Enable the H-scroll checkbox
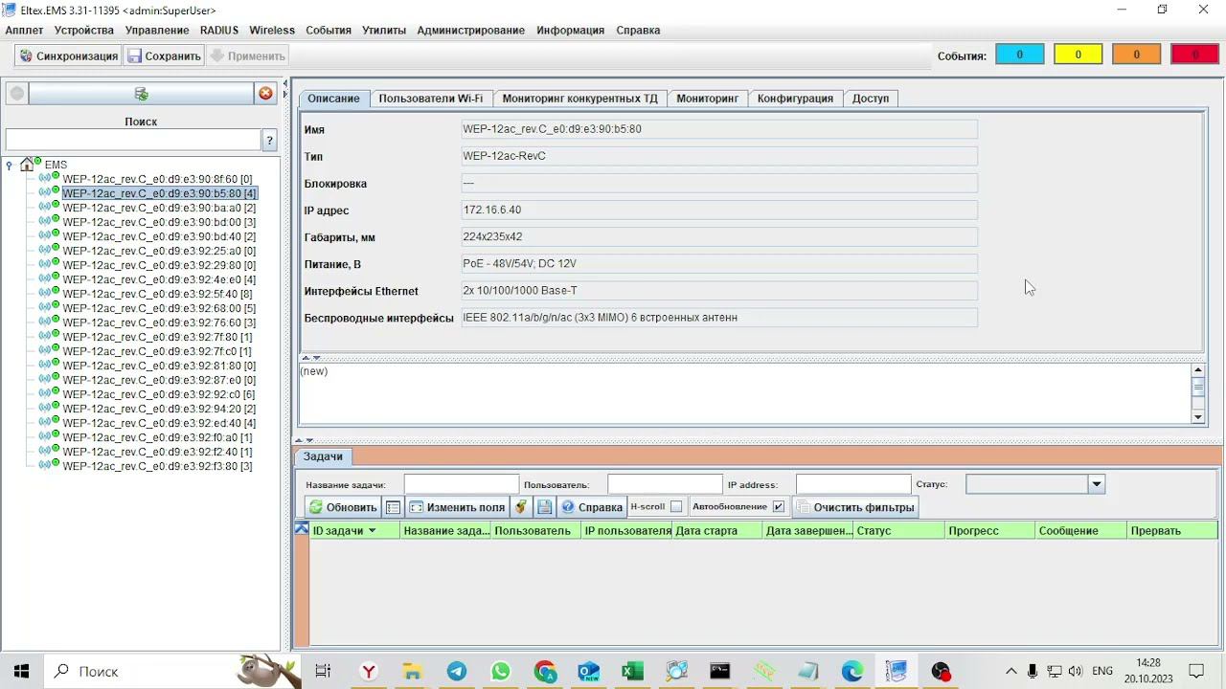The height and width of the screenshot is (689, 1226). tap(676, 507)
